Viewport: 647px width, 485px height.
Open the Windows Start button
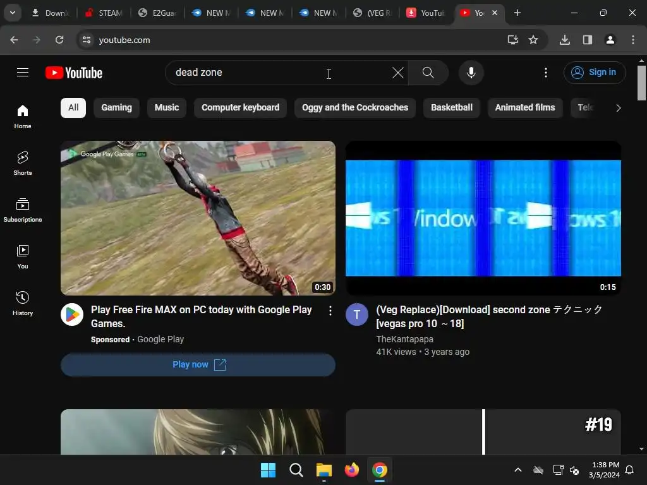(268, 470)
